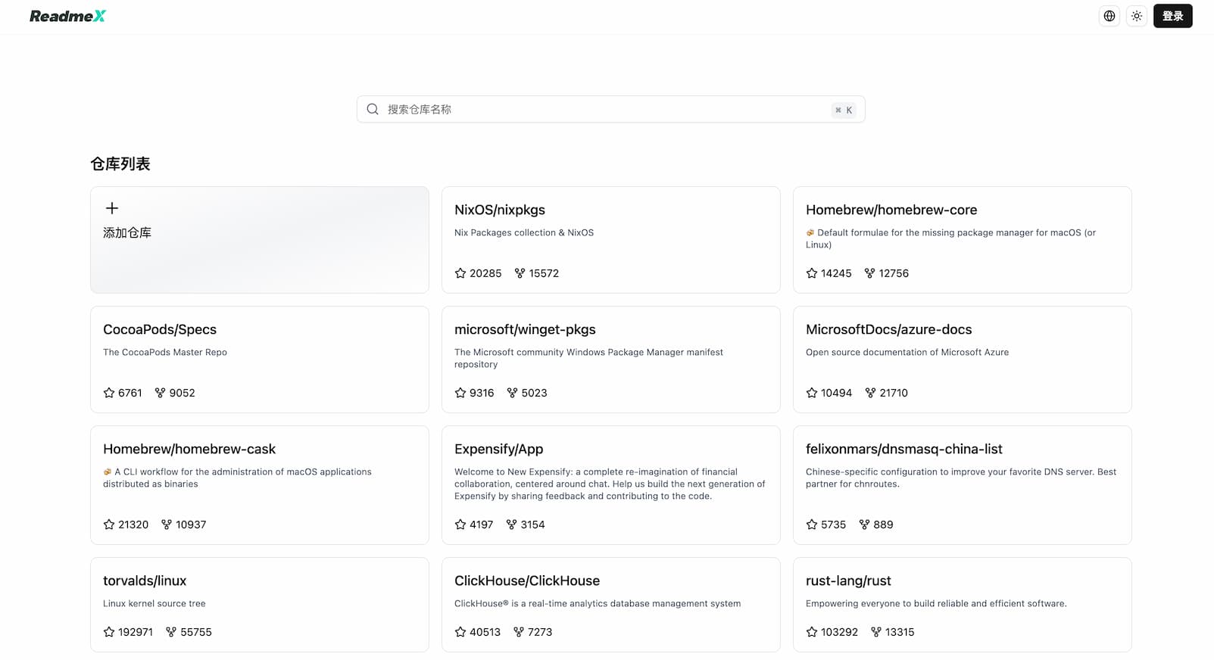Click star icon on MicrosoftDocs/azure-docs card
Image resolution: width=1214 pixels, height=660 pixels.
tap(812, 393)
